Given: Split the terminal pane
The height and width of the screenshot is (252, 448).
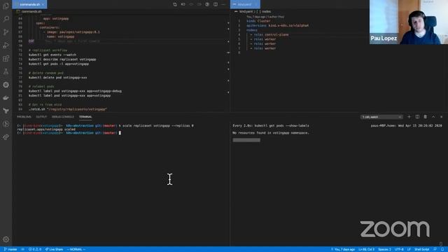Looking at the screenshot, I should coord(417,117).
